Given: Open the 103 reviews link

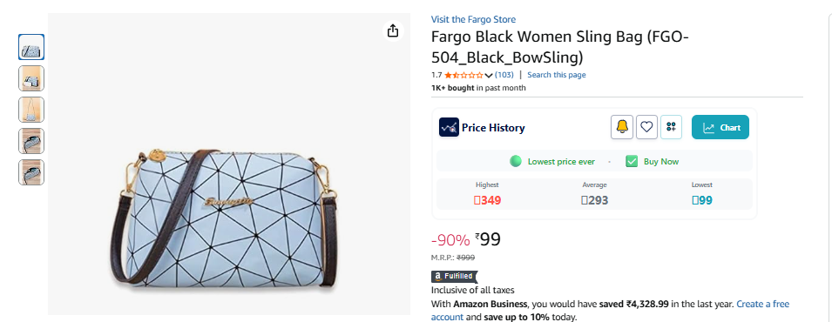Looking at the screenshot, I should point(504,75).
